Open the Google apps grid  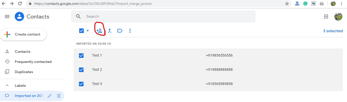(326, 16)
